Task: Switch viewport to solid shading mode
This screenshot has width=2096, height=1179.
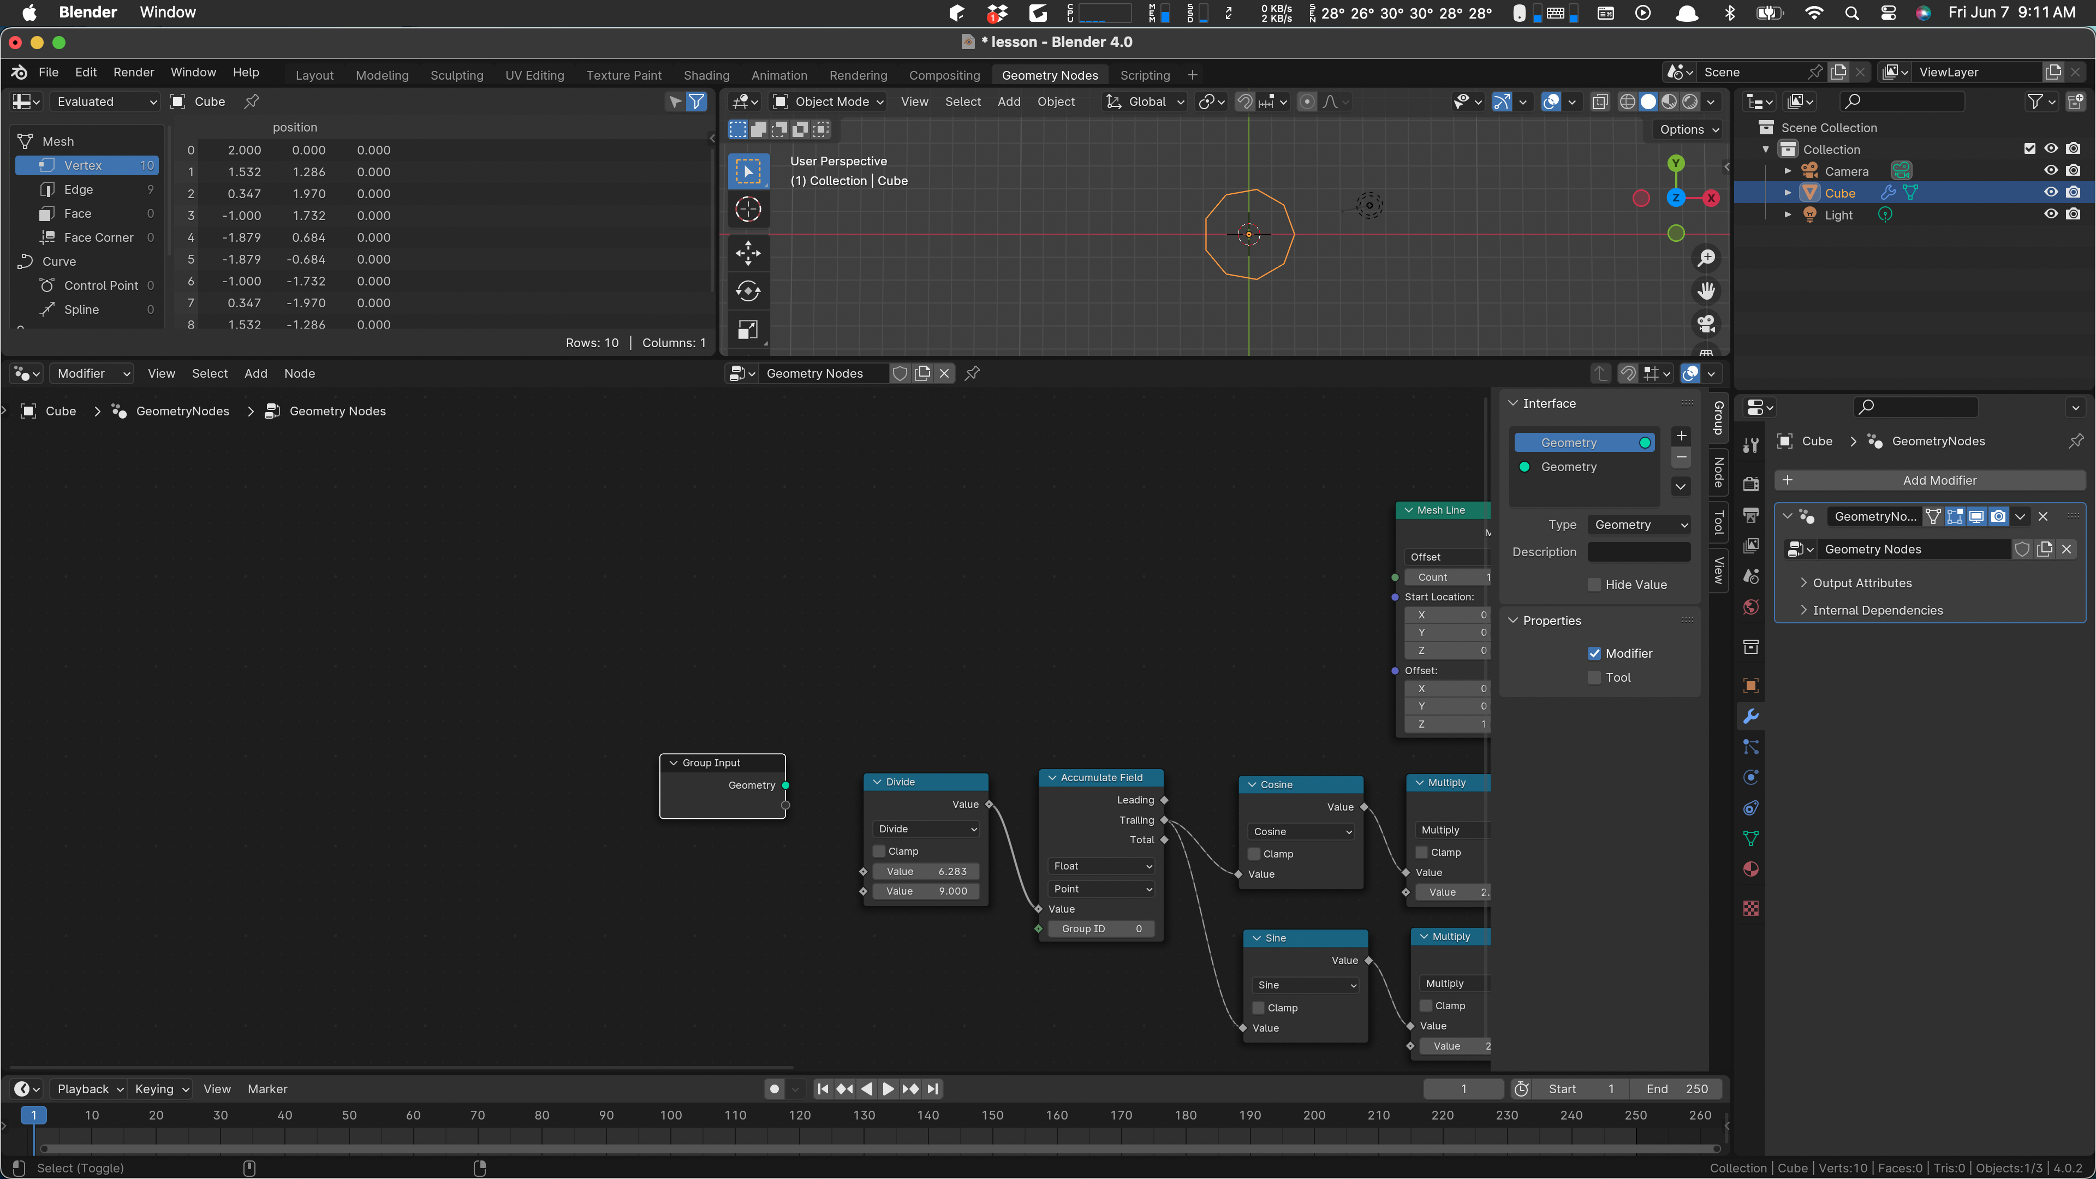Action: (1648, 102)
